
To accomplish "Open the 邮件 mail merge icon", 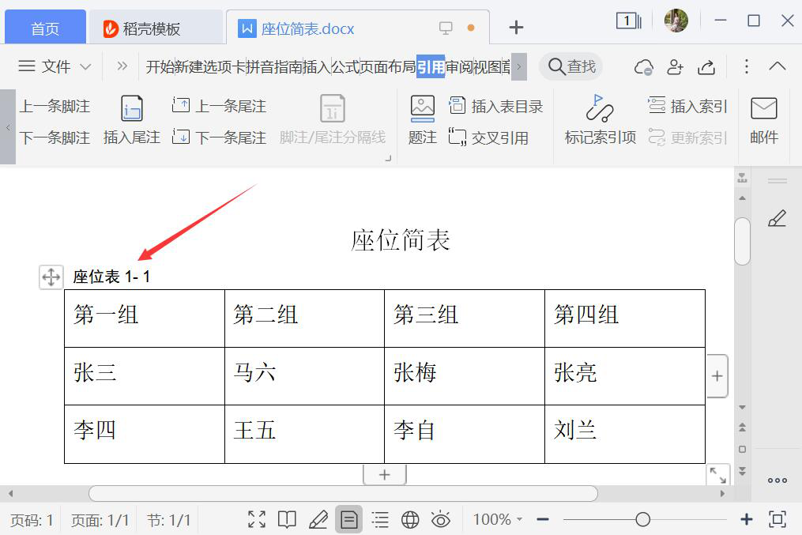I will click(763, 108).
